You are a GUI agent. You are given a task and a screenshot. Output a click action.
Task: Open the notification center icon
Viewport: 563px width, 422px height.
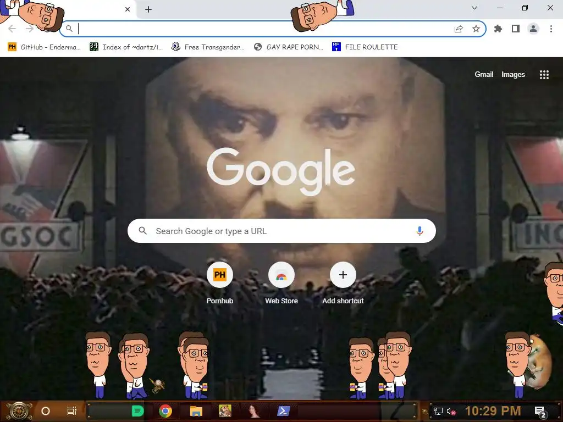tap(540, 412)
